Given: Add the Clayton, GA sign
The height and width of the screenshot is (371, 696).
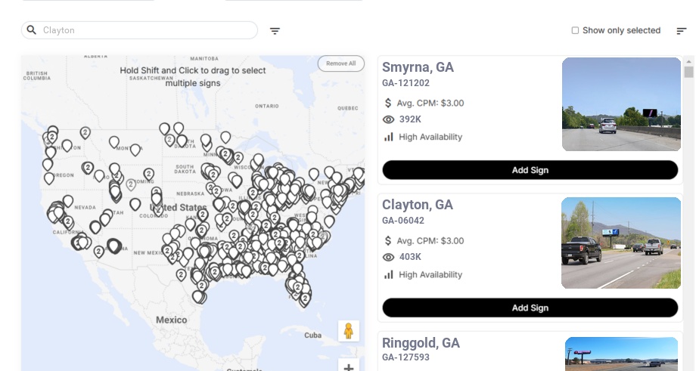Looking at the screenshot, I should click(530, 308).
